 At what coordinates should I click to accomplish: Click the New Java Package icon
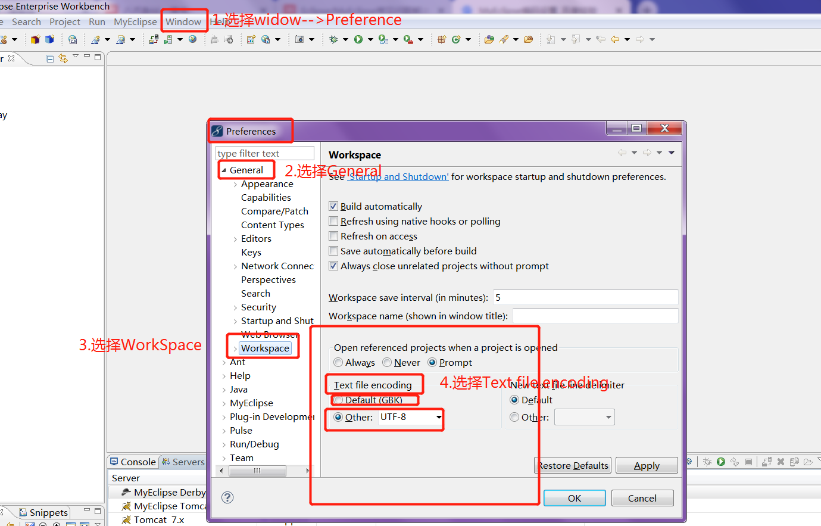(x=442, y=39)
